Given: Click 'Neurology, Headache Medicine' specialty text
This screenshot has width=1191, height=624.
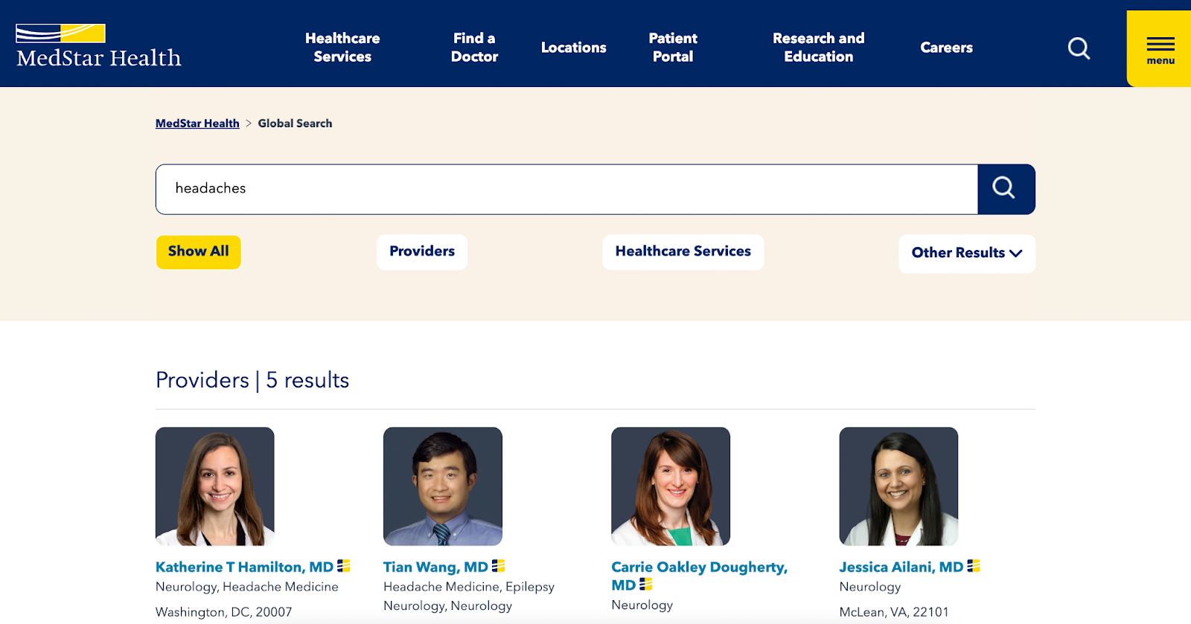Looking at the screenshot, I should coord(247,587).
